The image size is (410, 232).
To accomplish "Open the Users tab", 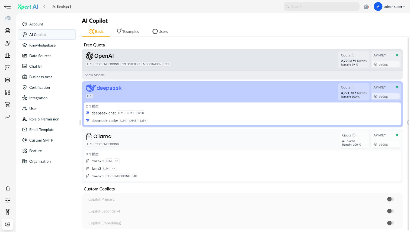I will (x=160, y=32).
